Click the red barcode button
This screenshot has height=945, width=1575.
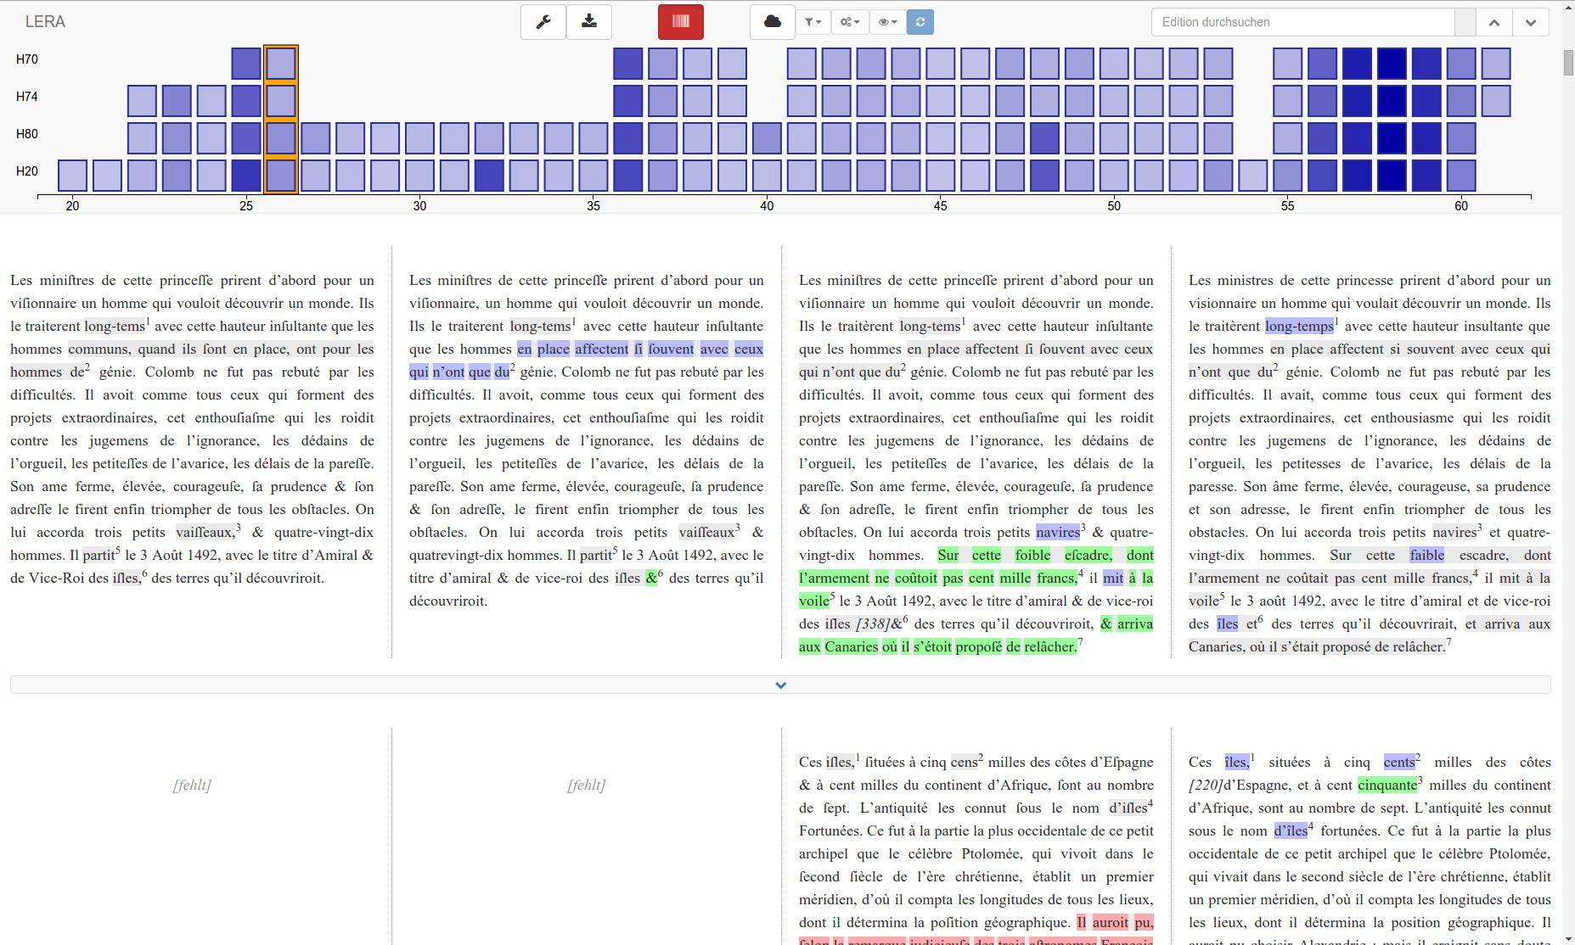pos(680,22)
